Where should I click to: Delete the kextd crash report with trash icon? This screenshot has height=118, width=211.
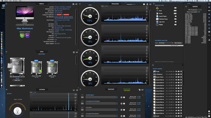181,116
